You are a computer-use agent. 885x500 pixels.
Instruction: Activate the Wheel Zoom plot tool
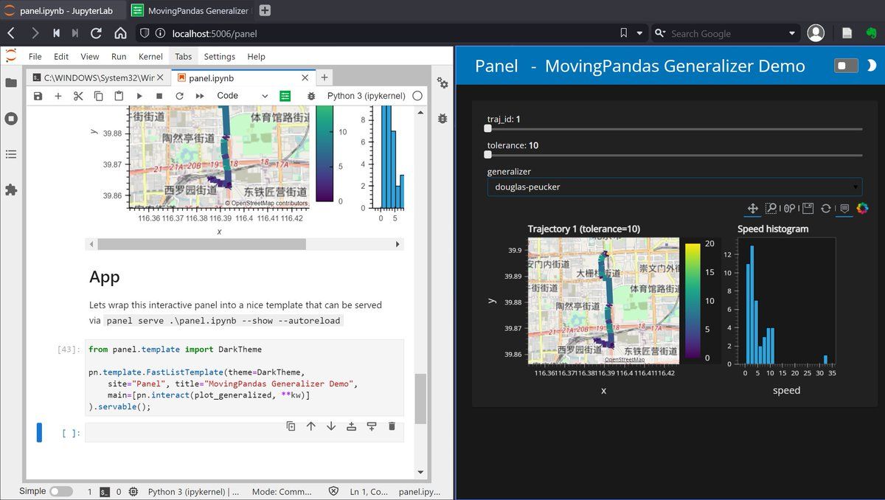[x=789, y=209]
